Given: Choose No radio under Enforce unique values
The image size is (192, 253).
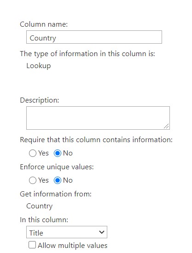Looking at the screenshot, I should (x=58, y=180).
